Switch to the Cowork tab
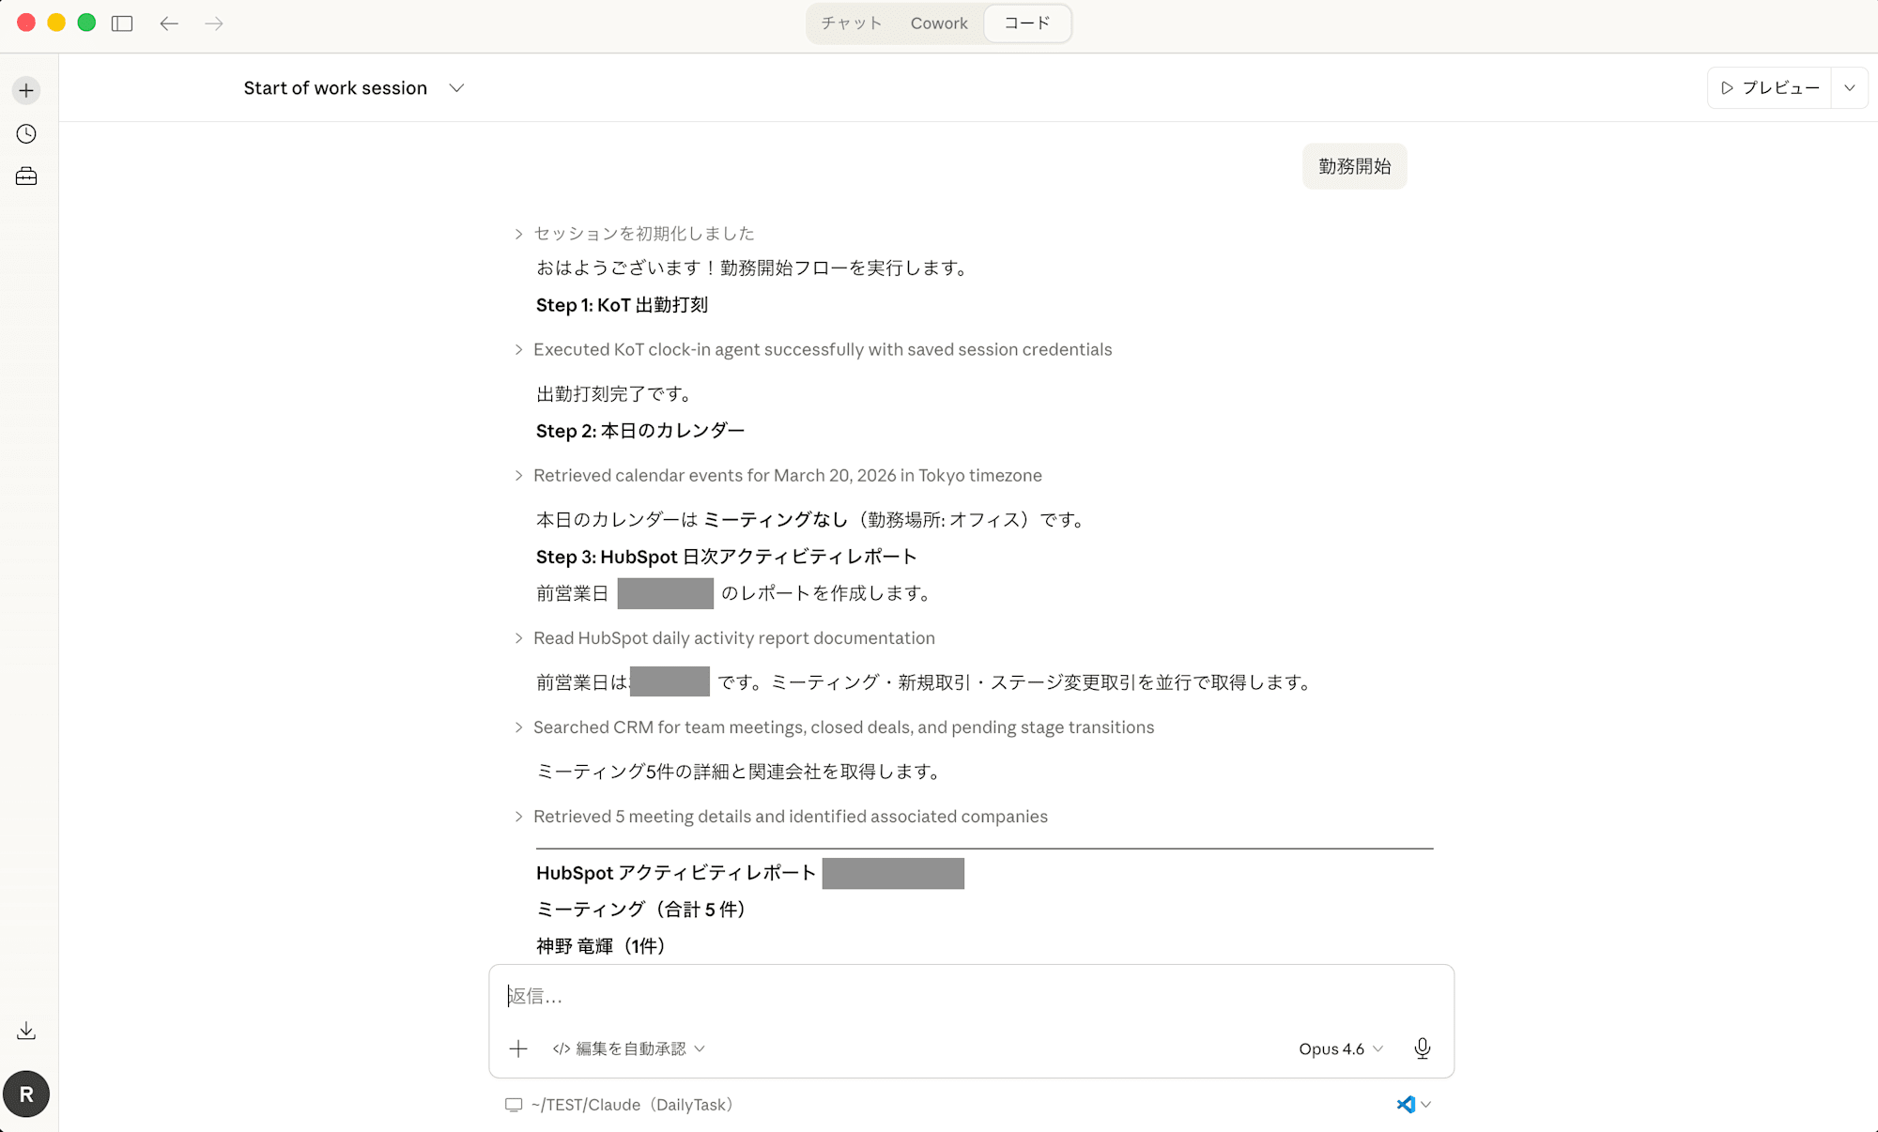Screen dimensions: 1878x1132 click(x=938, y=23)
